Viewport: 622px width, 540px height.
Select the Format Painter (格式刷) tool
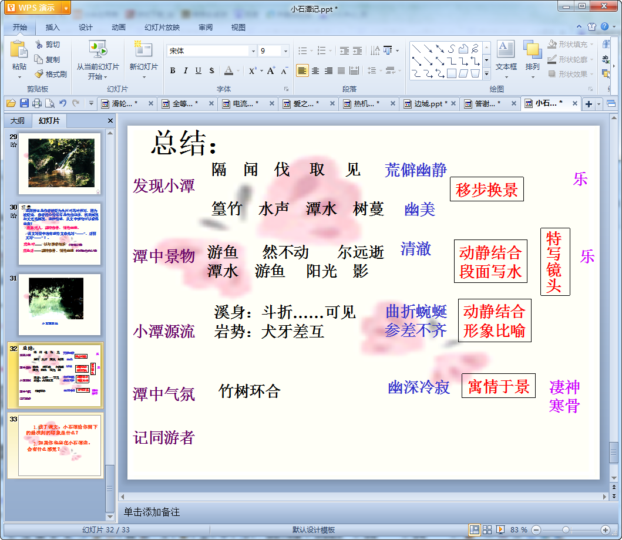[51, 74]
